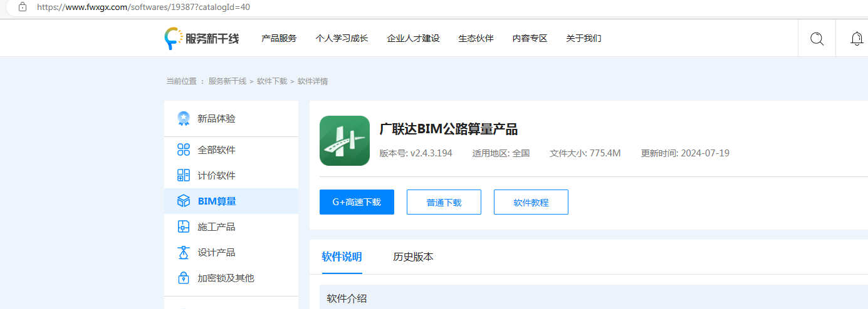The image size is (868, 309).
Task: Open the 生态伙伴 menu
Action: click(476, 38)
